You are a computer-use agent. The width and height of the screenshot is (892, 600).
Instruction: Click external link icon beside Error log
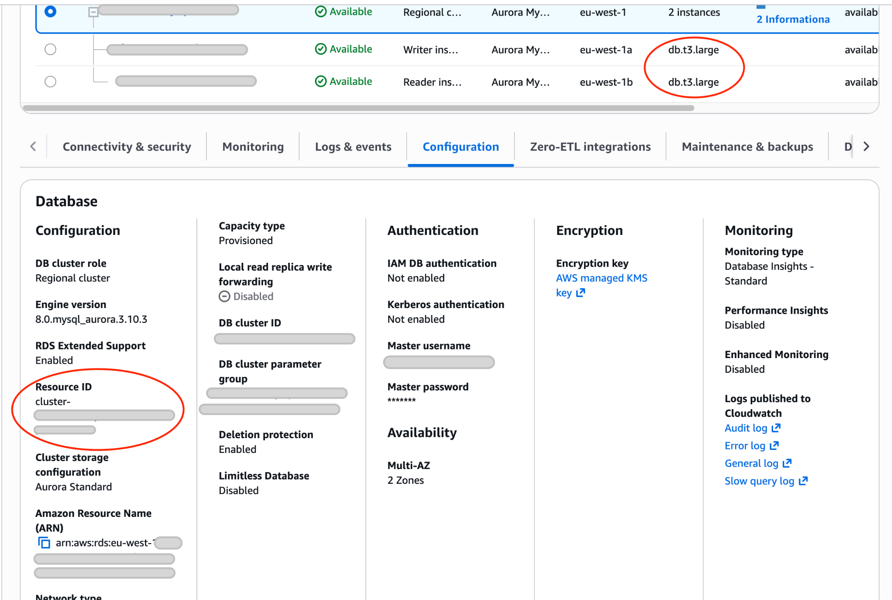tap(774, 446)
